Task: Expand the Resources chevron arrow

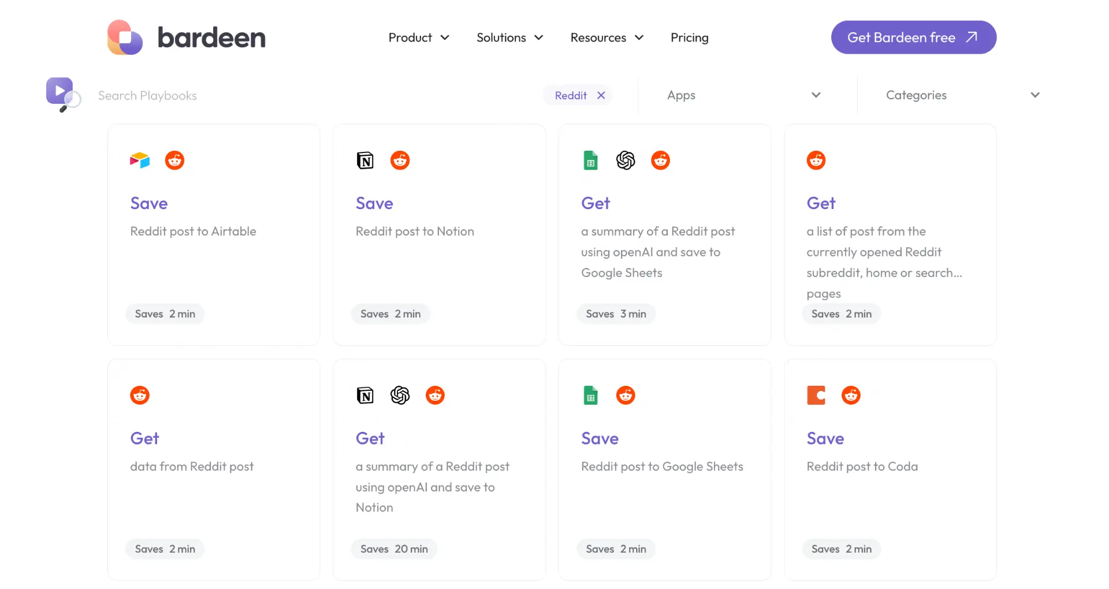Action: 639,38
